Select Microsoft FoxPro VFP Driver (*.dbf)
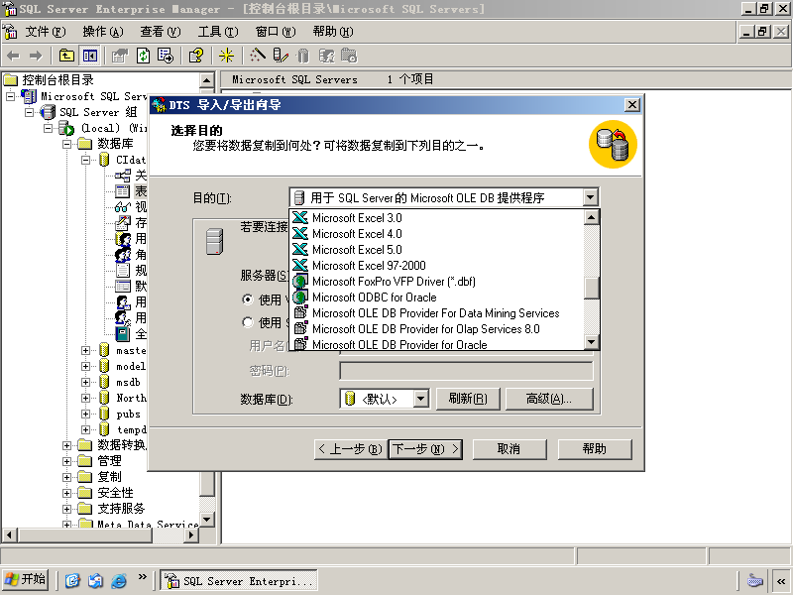 (437, 282)
